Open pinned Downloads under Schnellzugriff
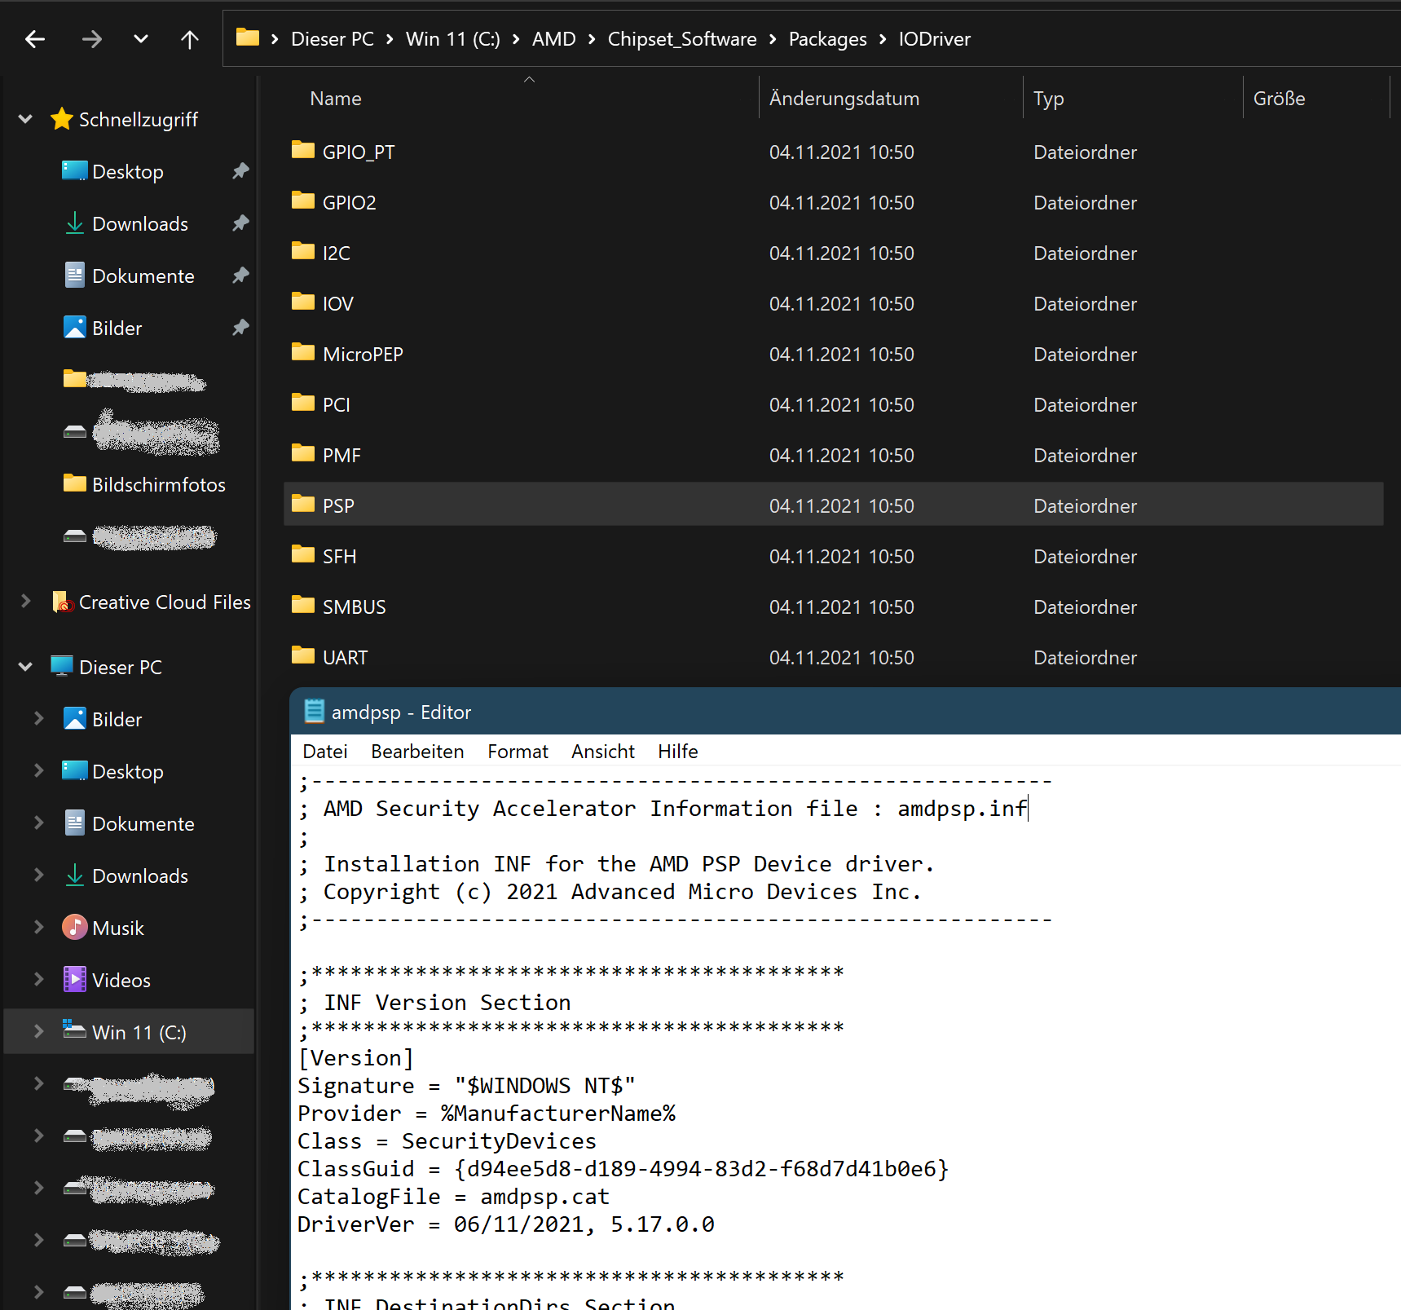The width and height of the screenshot is (1401, 1310). [140, 224]
